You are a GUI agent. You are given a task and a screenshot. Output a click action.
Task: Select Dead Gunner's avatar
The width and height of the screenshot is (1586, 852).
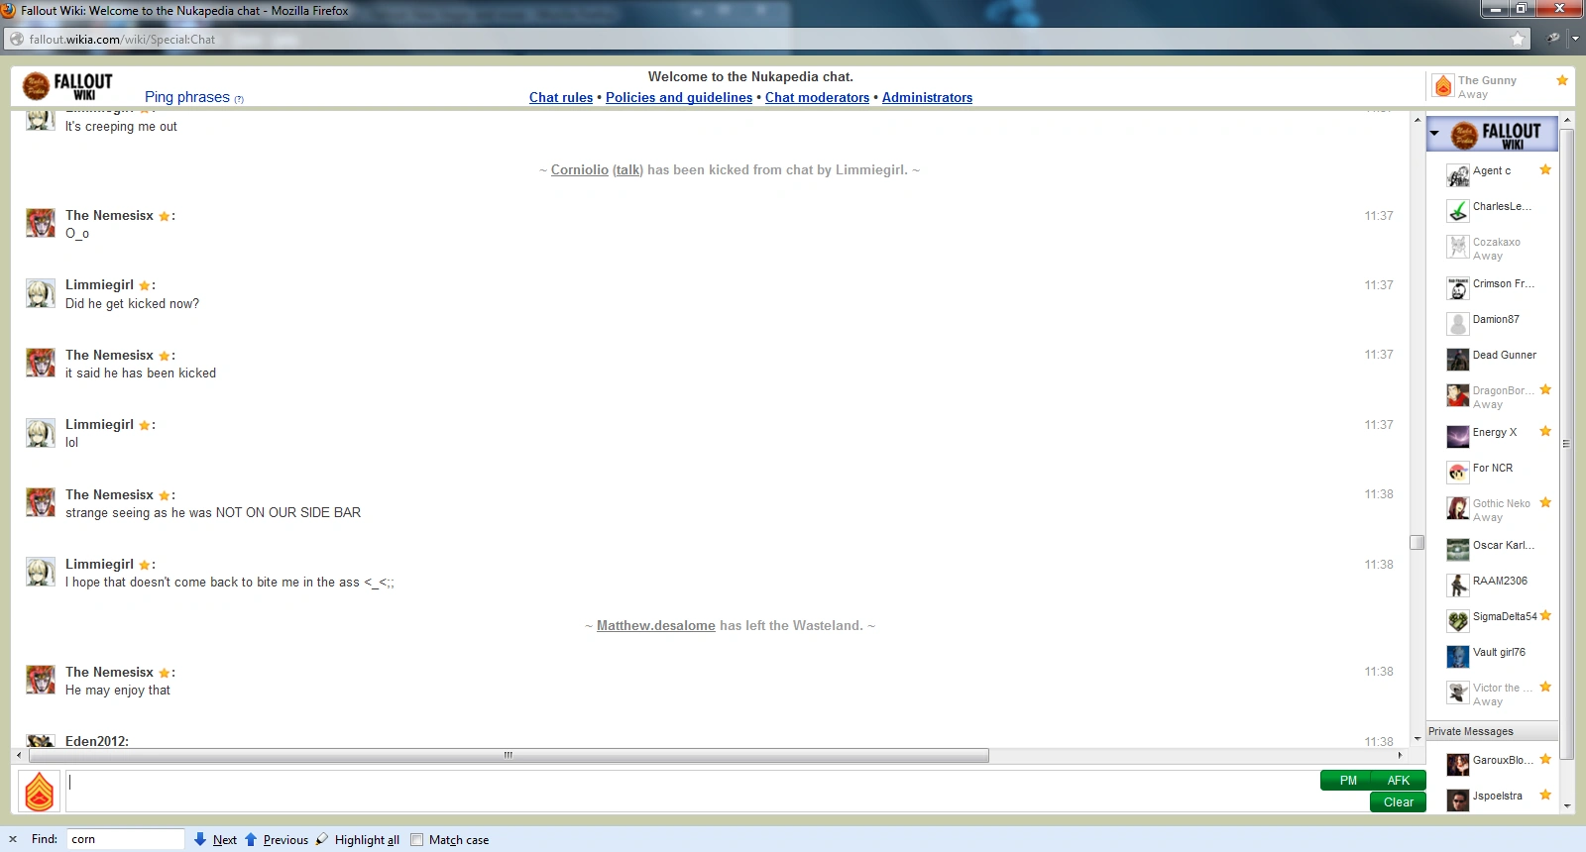click(1457, 360)
